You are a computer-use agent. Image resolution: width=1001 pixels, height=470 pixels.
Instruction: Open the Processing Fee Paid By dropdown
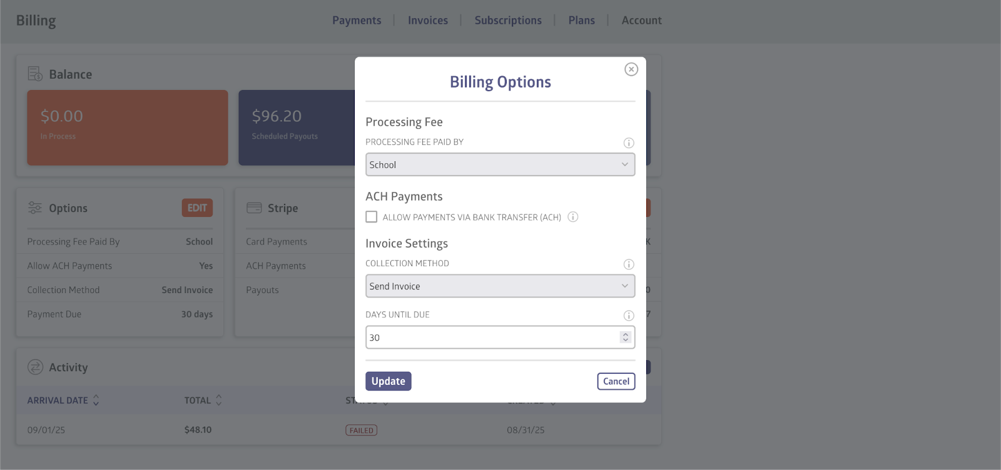click(500, 165)
